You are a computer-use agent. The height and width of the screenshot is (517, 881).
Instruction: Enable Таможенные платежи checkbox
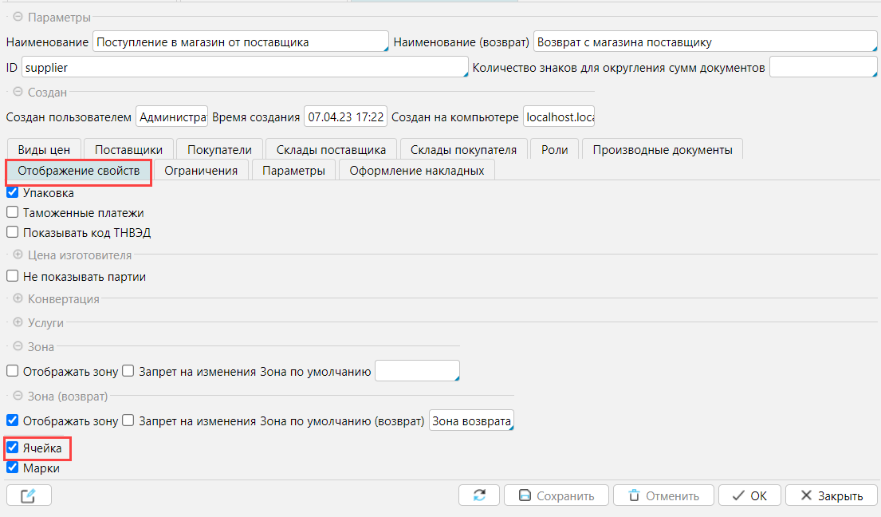pyautogui.click(x=13, y=213)
